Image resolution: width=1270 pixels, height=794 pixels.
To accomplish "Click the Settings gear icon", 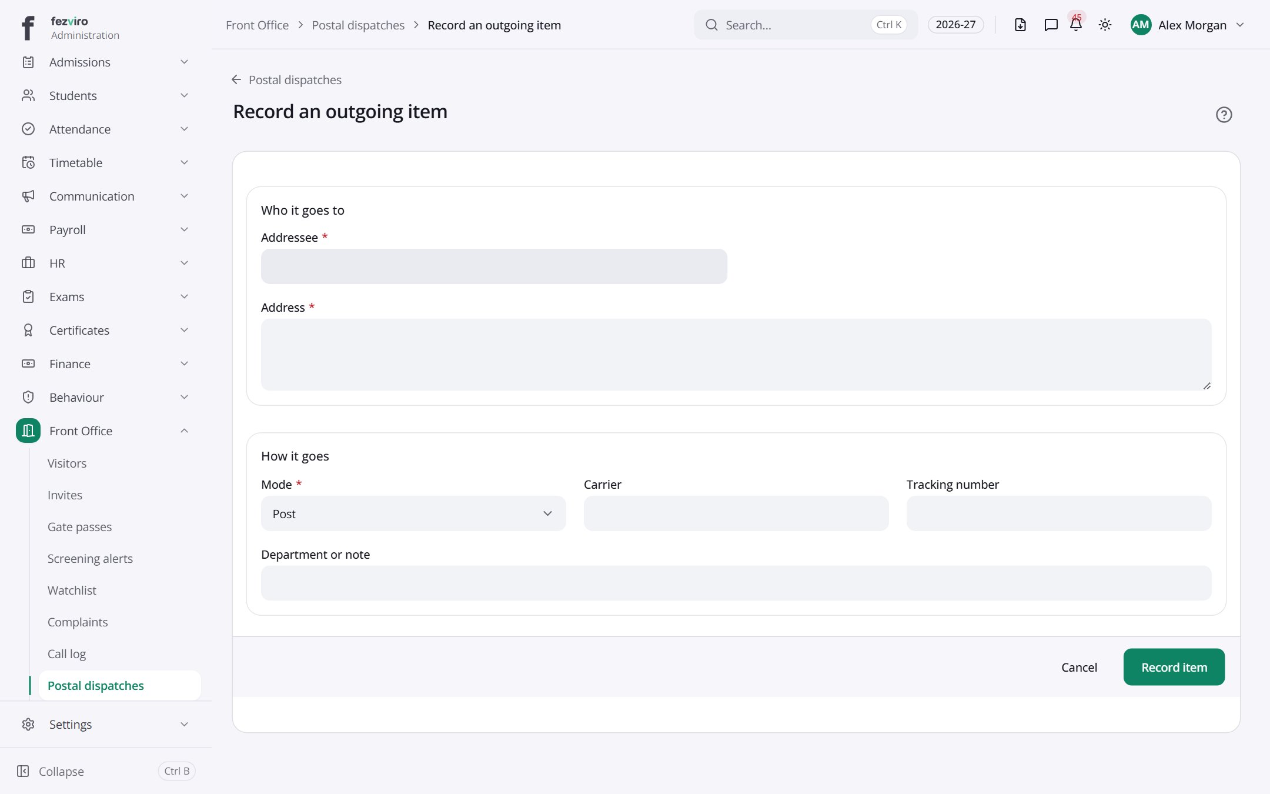I will [x=28, y=724].
